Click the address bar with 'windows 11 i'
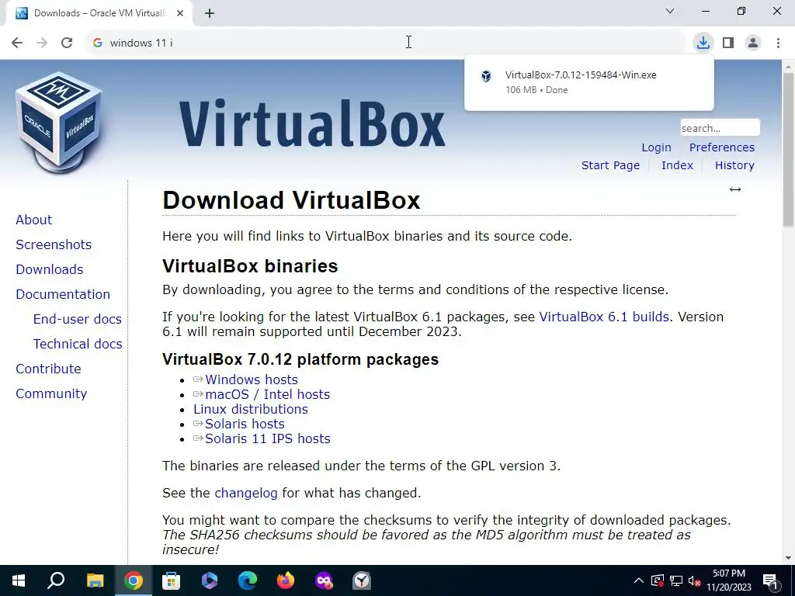The image size is (795, 596). 385,43
